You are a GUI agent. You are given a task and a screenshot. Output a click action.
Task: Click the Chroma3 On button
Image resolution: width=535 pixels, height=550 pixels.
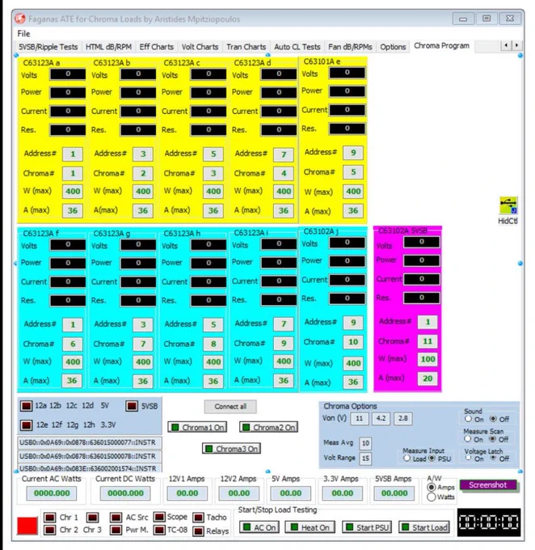pos(231,449)
